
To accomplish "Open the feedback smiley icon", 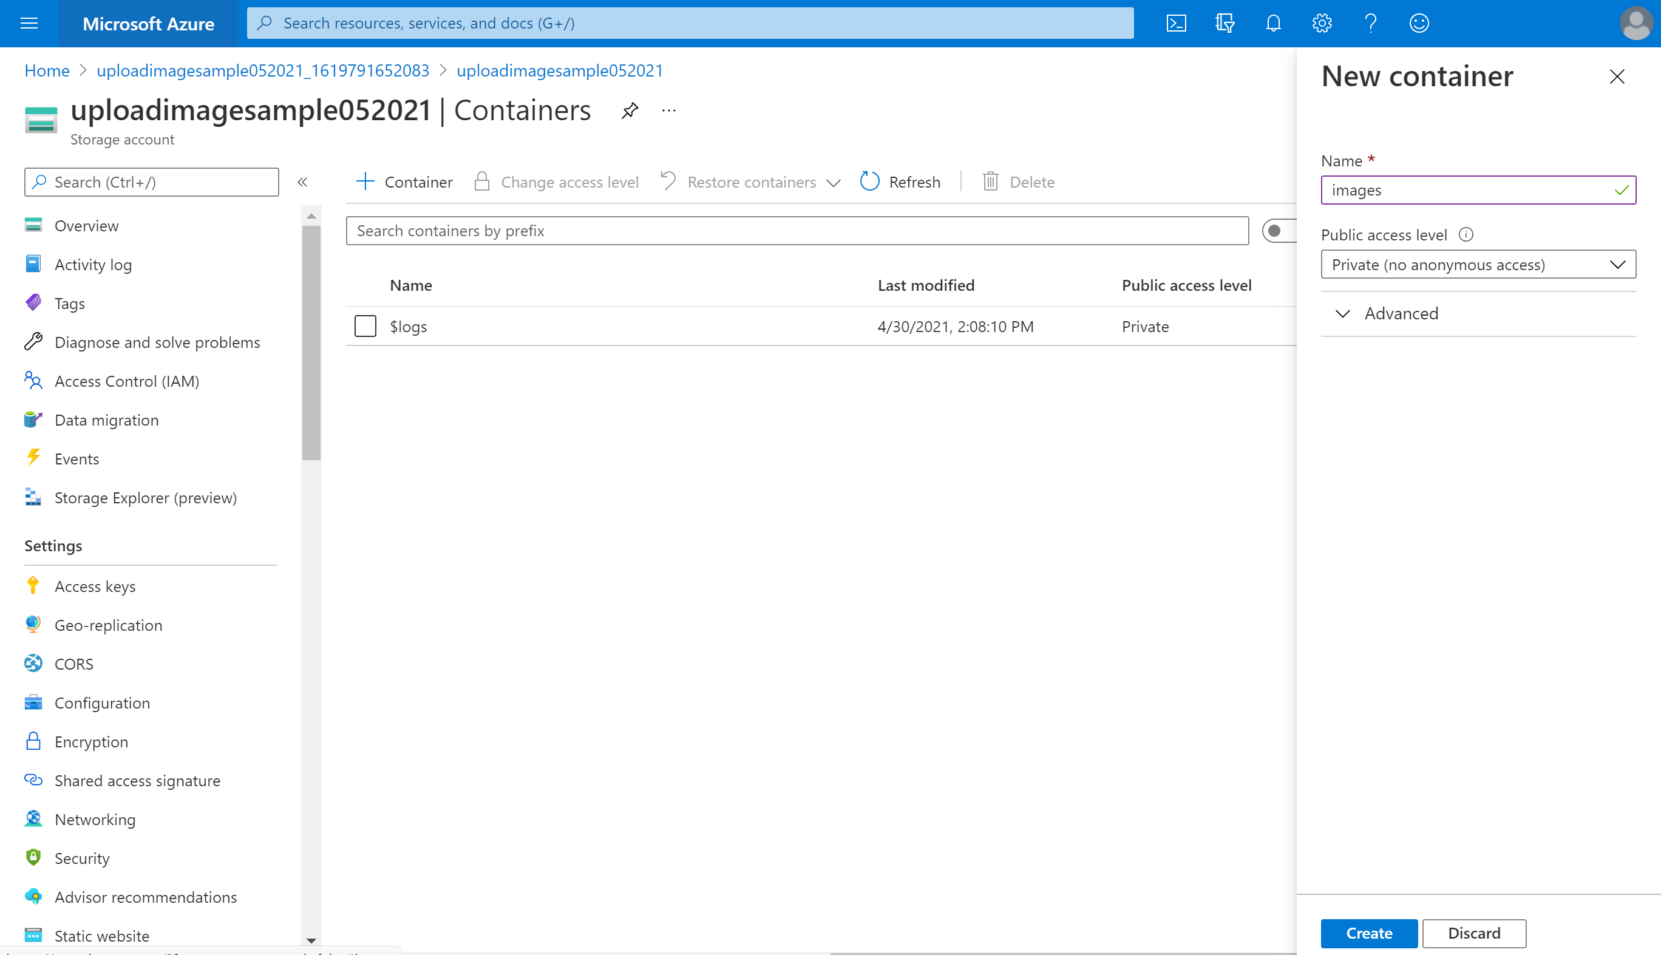I will pyautogui.click(x=1419, y=24).
